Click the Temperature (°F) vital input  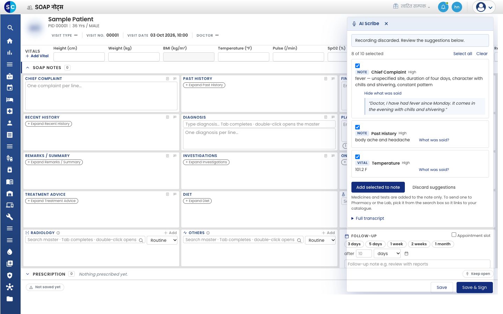click(243, 57)
